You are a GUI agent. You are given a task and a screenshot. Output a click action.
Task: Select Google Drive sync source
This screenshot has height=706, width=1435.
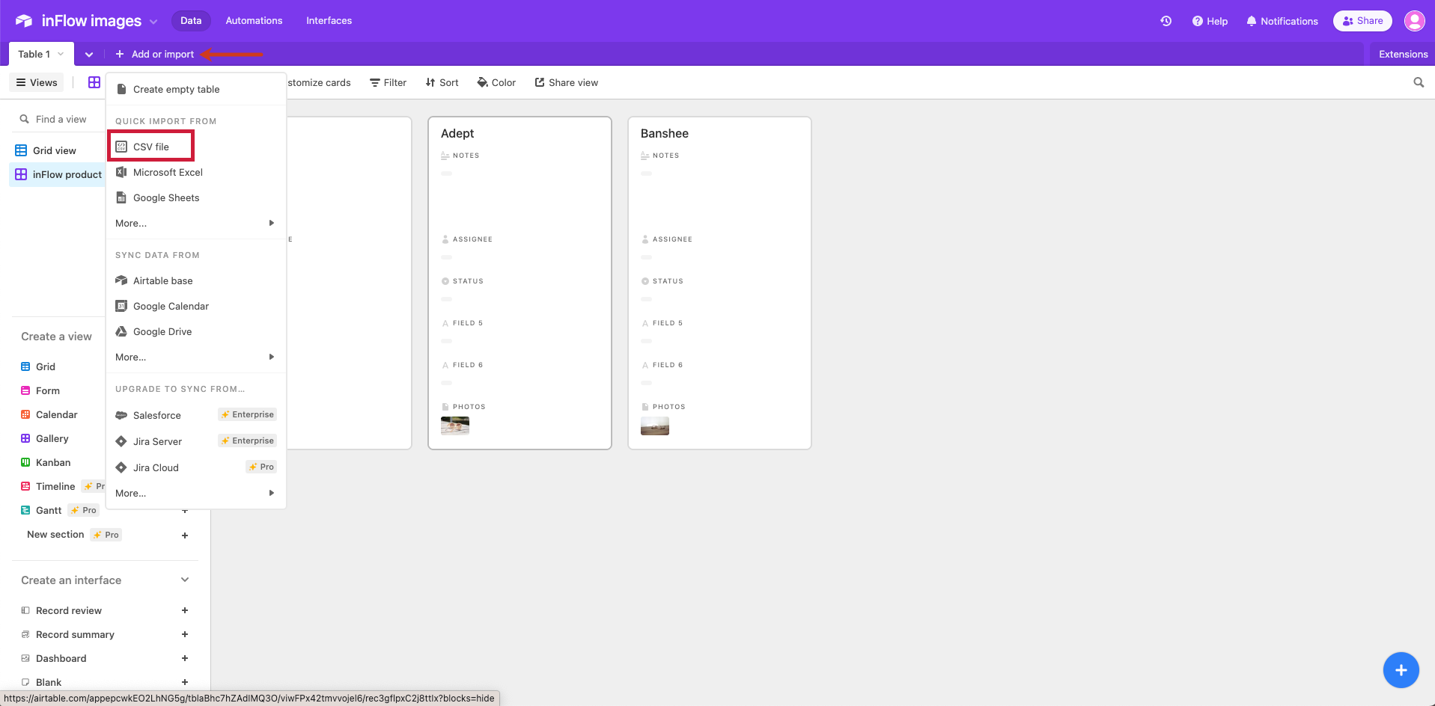(196, 331)
